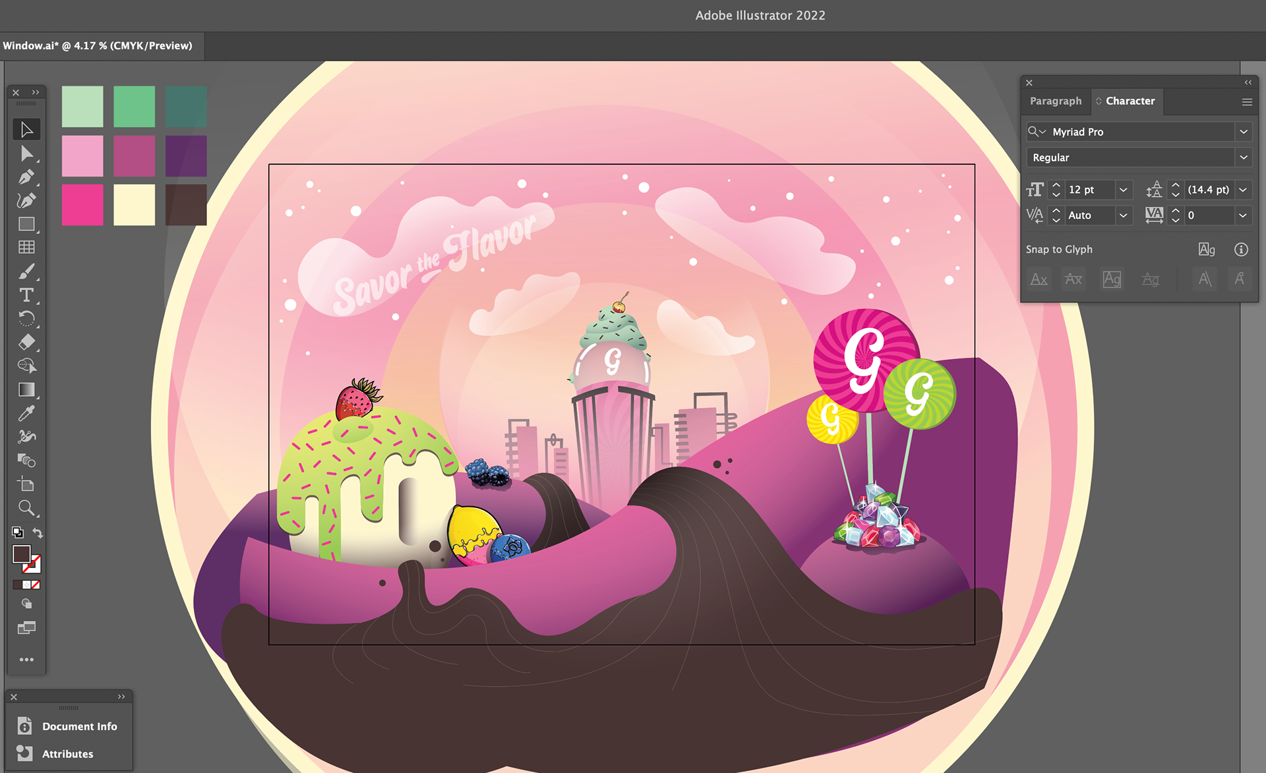Click the Fill color box in toolbar
Screen dimensions: 1266x773
click(21, 554)
